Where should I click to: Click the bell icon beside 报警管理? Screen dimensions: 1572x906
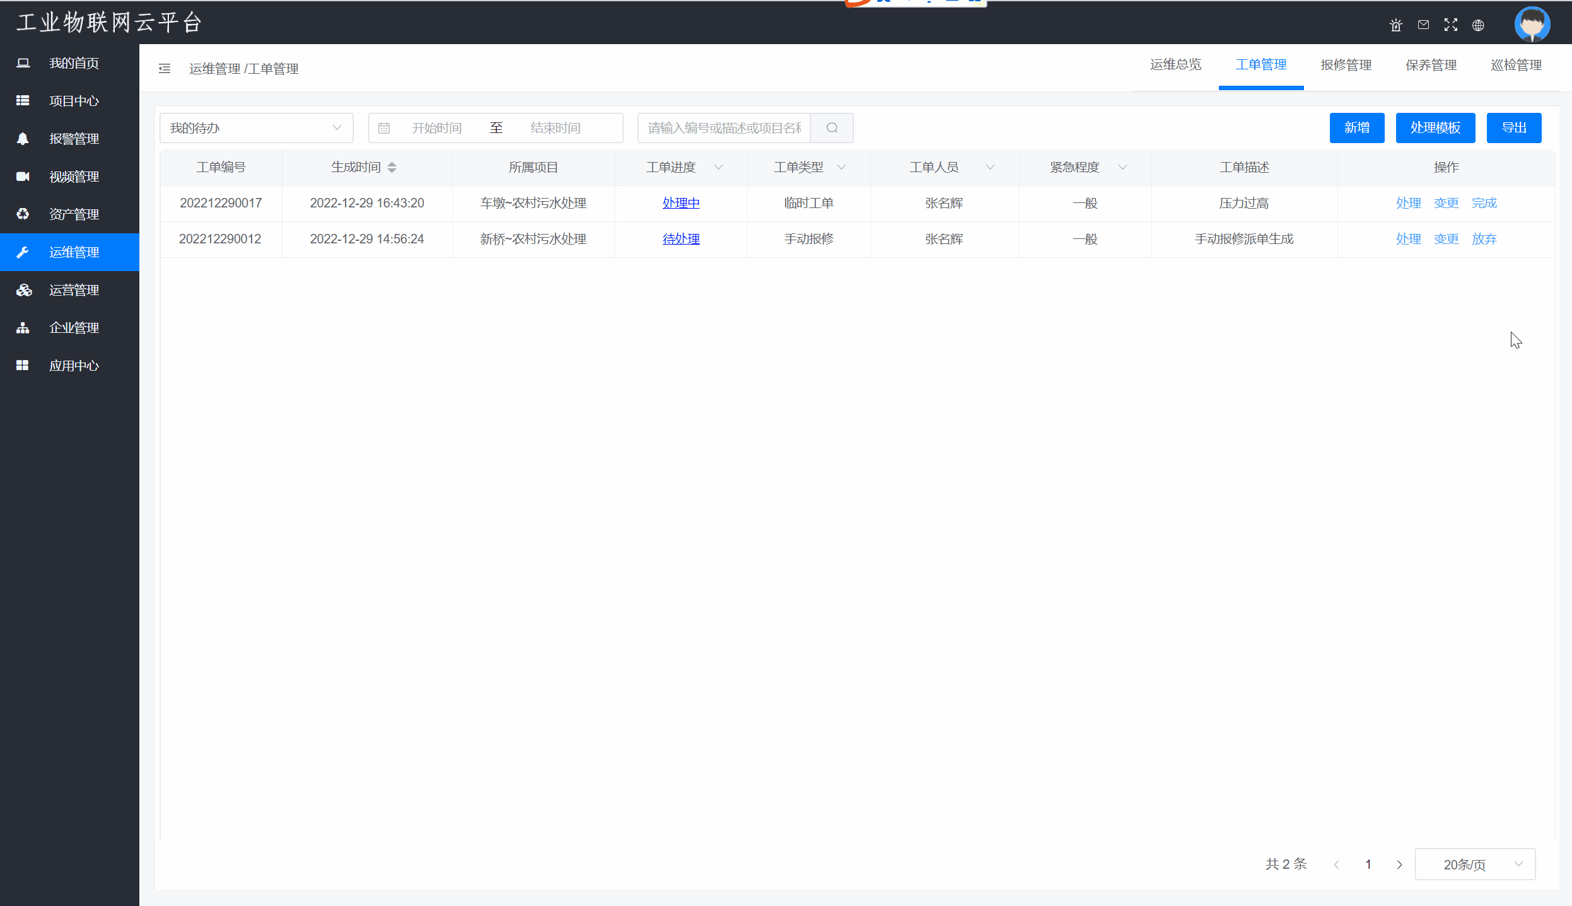pos(23,139)
